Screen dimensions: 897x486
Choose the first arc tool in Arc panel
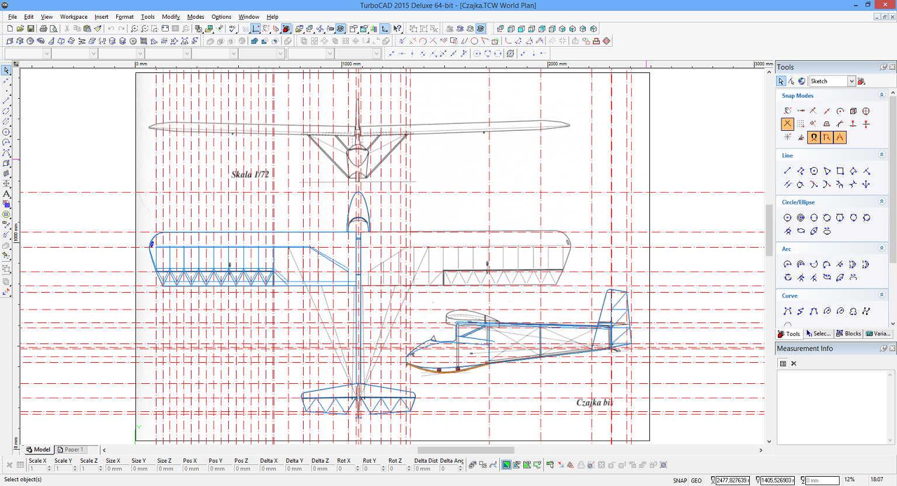click(x=787, y=265)
